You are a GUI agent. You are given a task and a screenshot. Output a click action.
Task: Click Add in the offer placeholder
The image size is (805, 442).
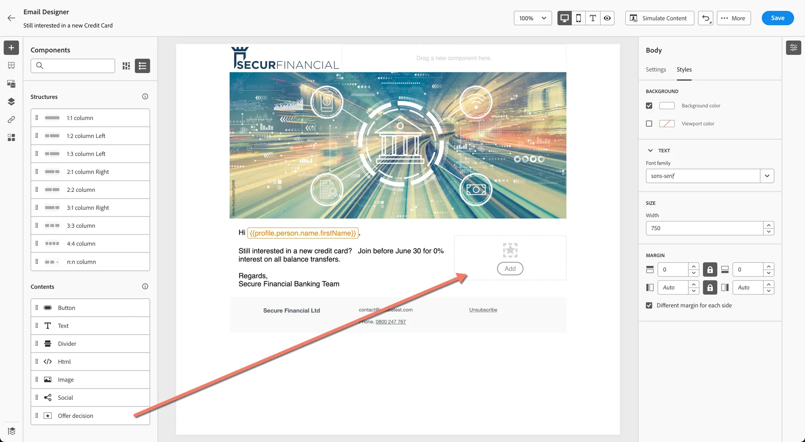click(510, 269)
